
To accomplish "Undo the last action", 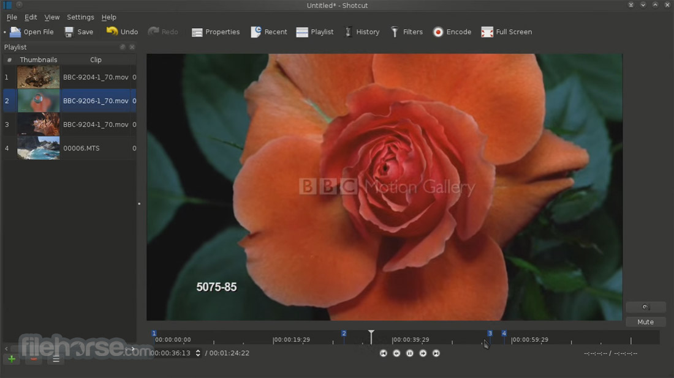I will [122, 32].
